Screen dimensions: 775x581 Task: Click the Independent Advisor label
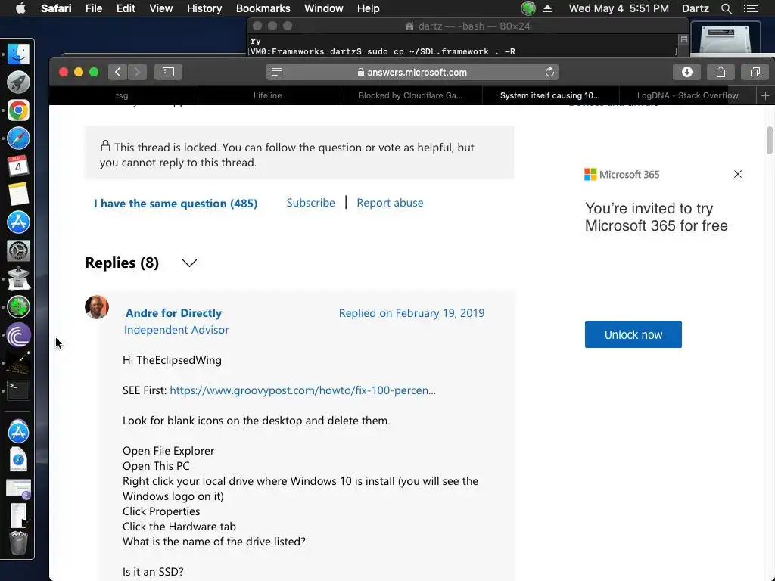[176, 330]
